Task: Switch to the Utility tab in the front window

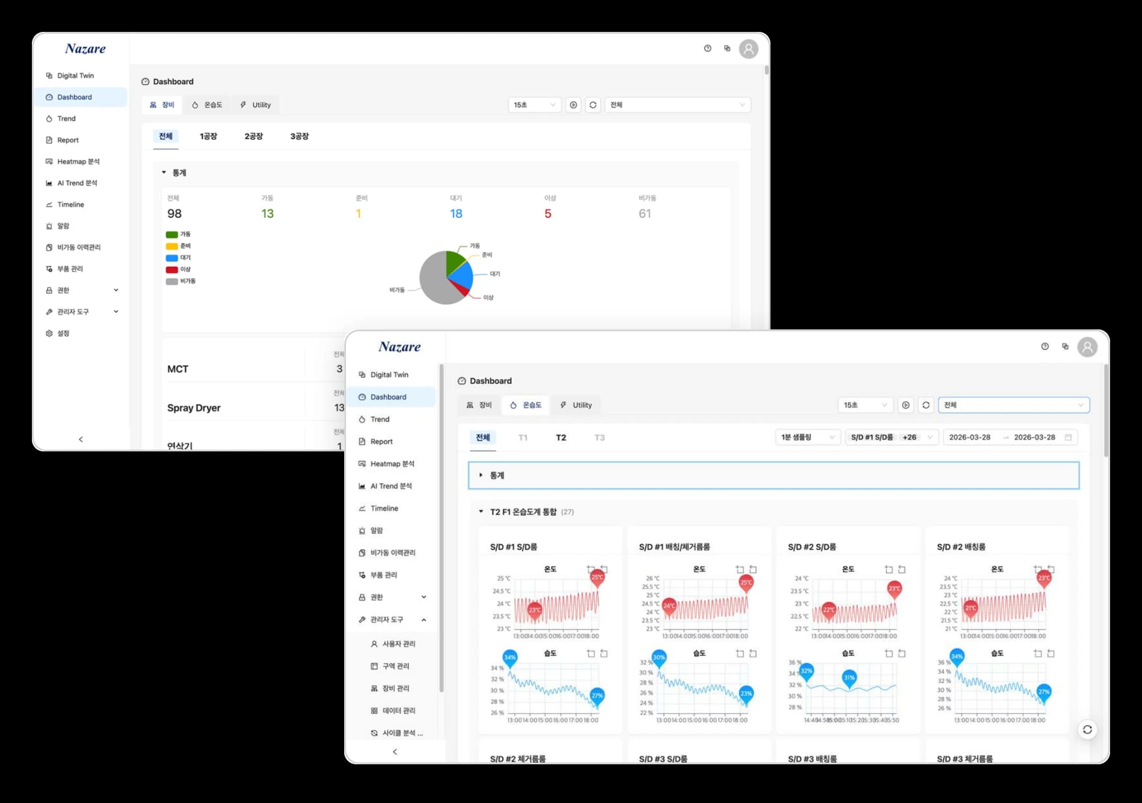Action: (576, 405)
